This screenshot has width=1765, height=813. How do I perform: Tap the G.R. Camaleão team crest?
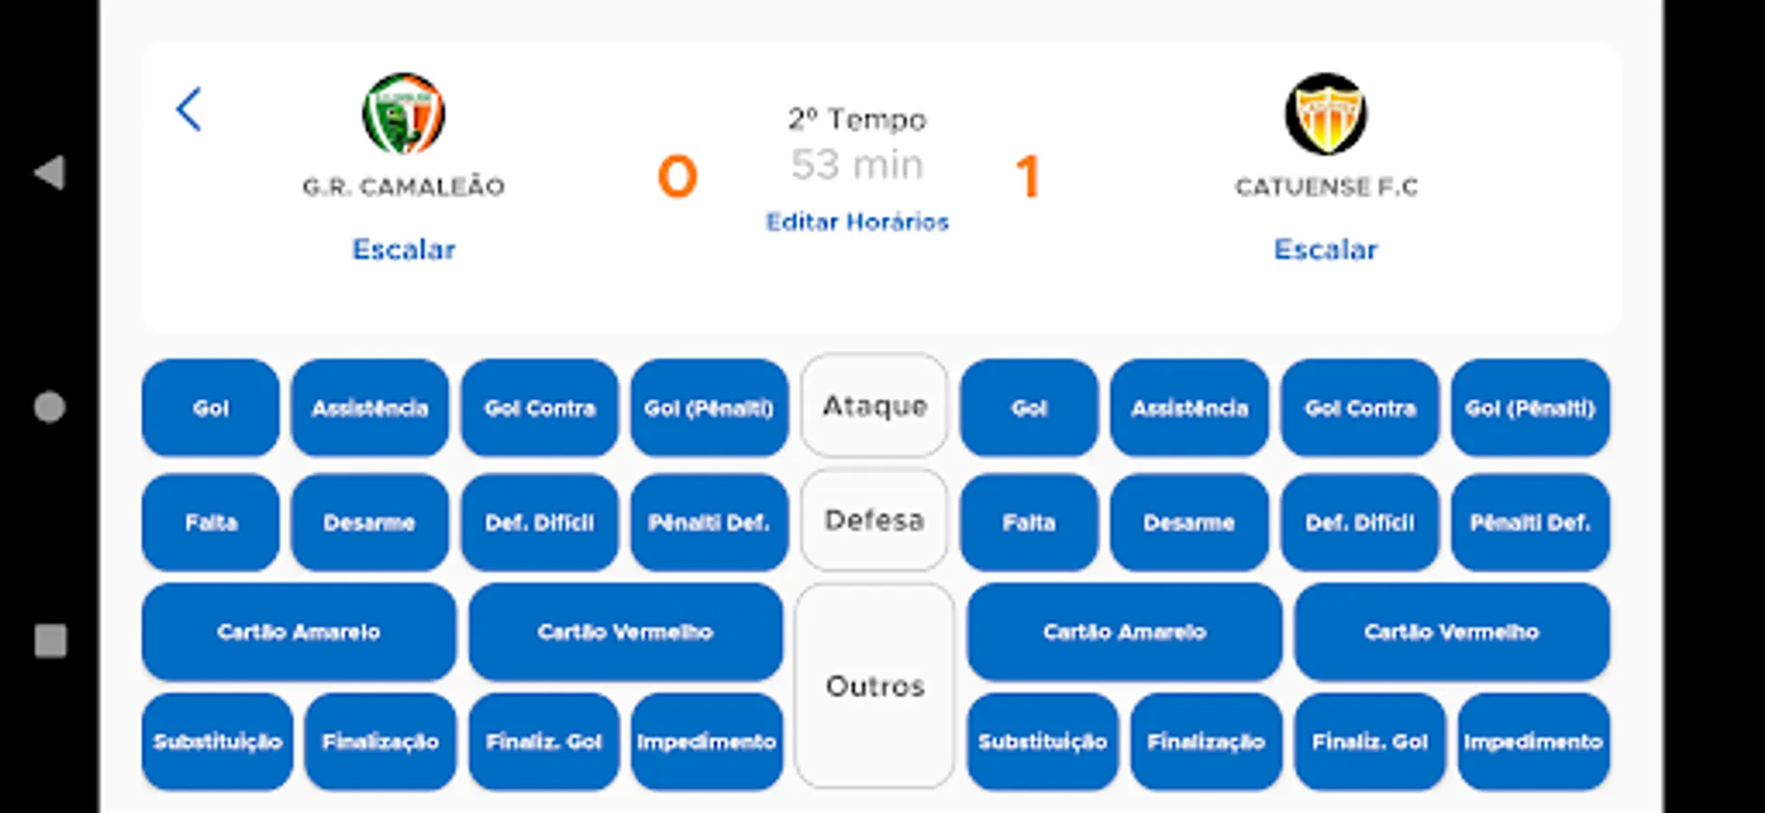click(x=403, y=115)
